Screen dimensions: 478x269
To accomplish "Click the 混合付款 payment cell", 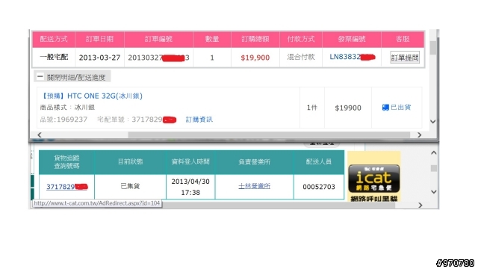I will point(301,57).
